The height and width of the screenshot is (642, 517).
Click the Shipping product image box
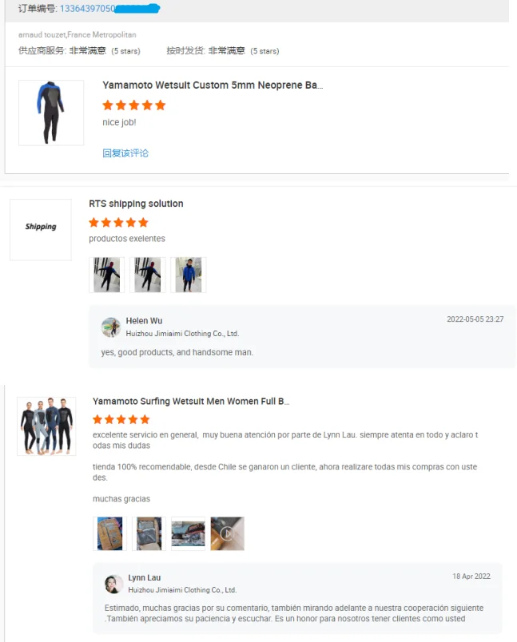[41, 230]
